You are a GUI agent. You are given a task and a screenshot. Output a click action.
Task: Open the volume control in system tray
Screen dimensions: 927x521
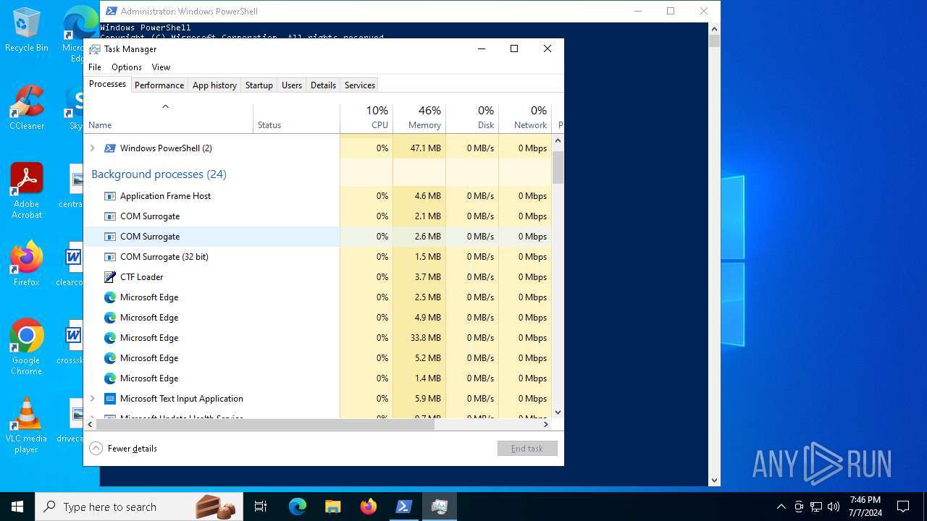click(834, 507)
